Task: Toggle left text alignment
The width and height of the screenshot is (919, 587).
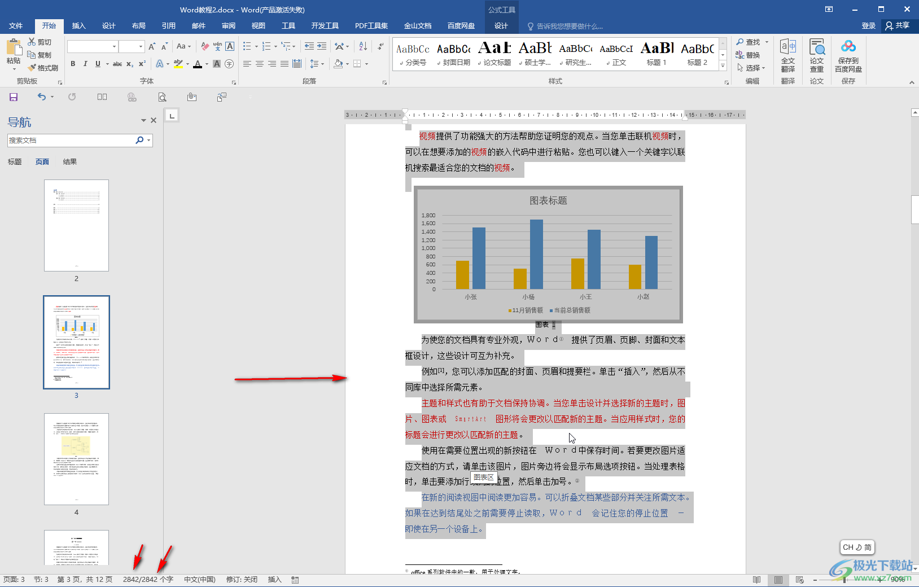Action: click(x=247, y=64)
